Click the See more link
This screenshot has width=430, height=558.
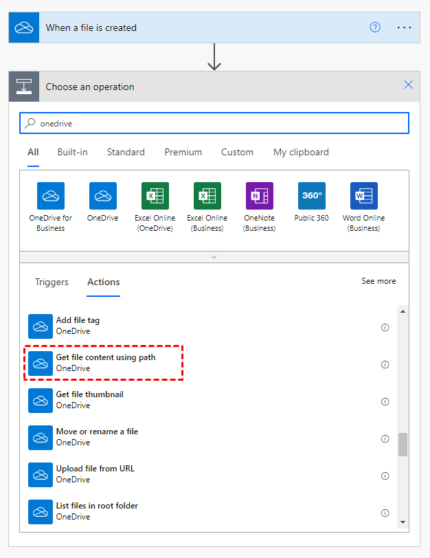pyautogui.click(x=378, y=281)
